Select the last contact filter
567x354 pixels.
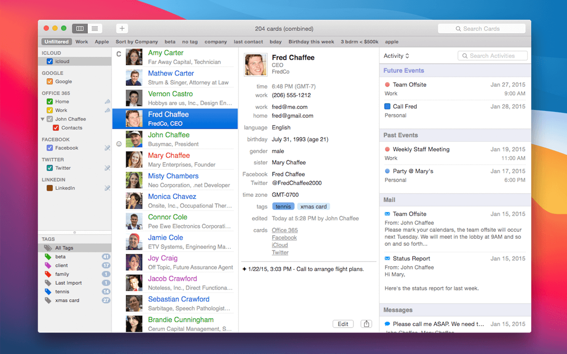point(249,42)
